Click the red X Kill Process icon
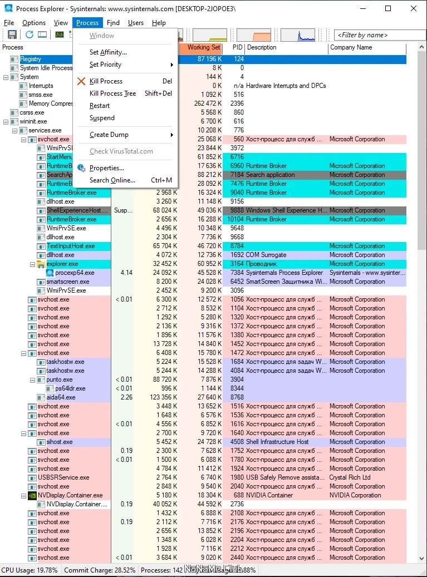This screenshot has height=577, width=427. click(x=81, y=81)
